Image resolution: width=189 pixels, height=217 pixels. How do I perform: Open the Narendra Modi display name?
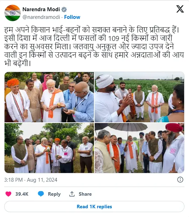[41, 9]
